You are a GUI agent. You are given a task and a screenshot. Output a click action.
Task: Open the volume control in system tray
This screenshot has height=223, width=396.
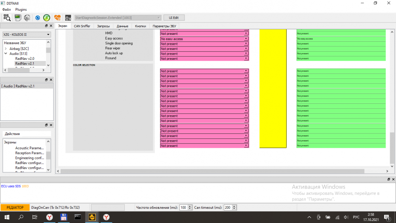[x=346, y=217]
